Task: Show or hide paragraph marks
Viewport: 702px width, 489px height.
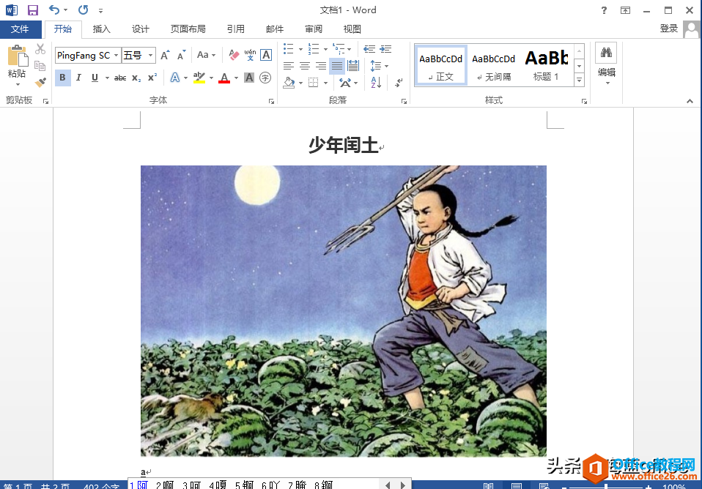Action: pyautogui.click(x=399, y=83)
